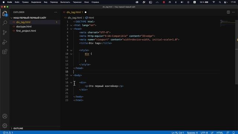Open the Extensions view
238x134 pixels.
point(5,51)
